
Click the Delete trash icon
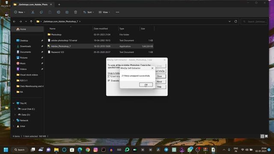[75, 12]
